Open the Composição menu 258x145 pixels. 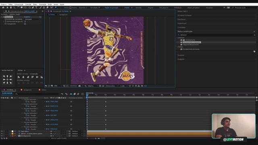(19, 4)
